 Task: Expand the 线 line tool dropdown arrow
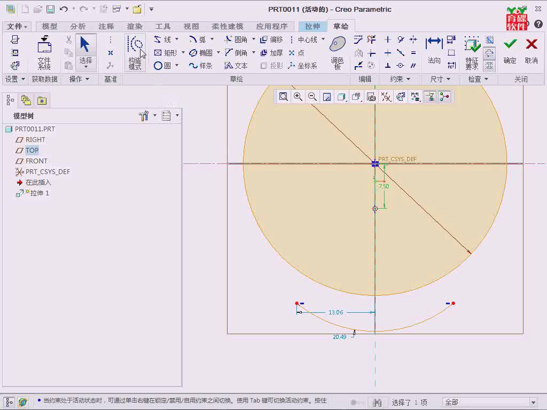click(177, 40)
